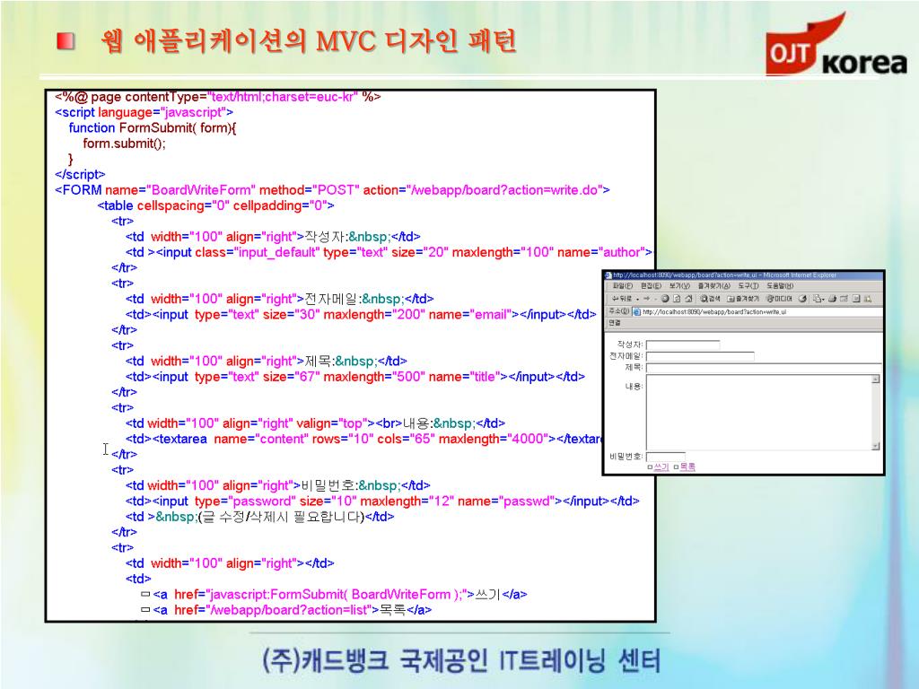The image size is (919, 689).
Task: Click the Home icon in IE toolbar
Action: (688, 298)
